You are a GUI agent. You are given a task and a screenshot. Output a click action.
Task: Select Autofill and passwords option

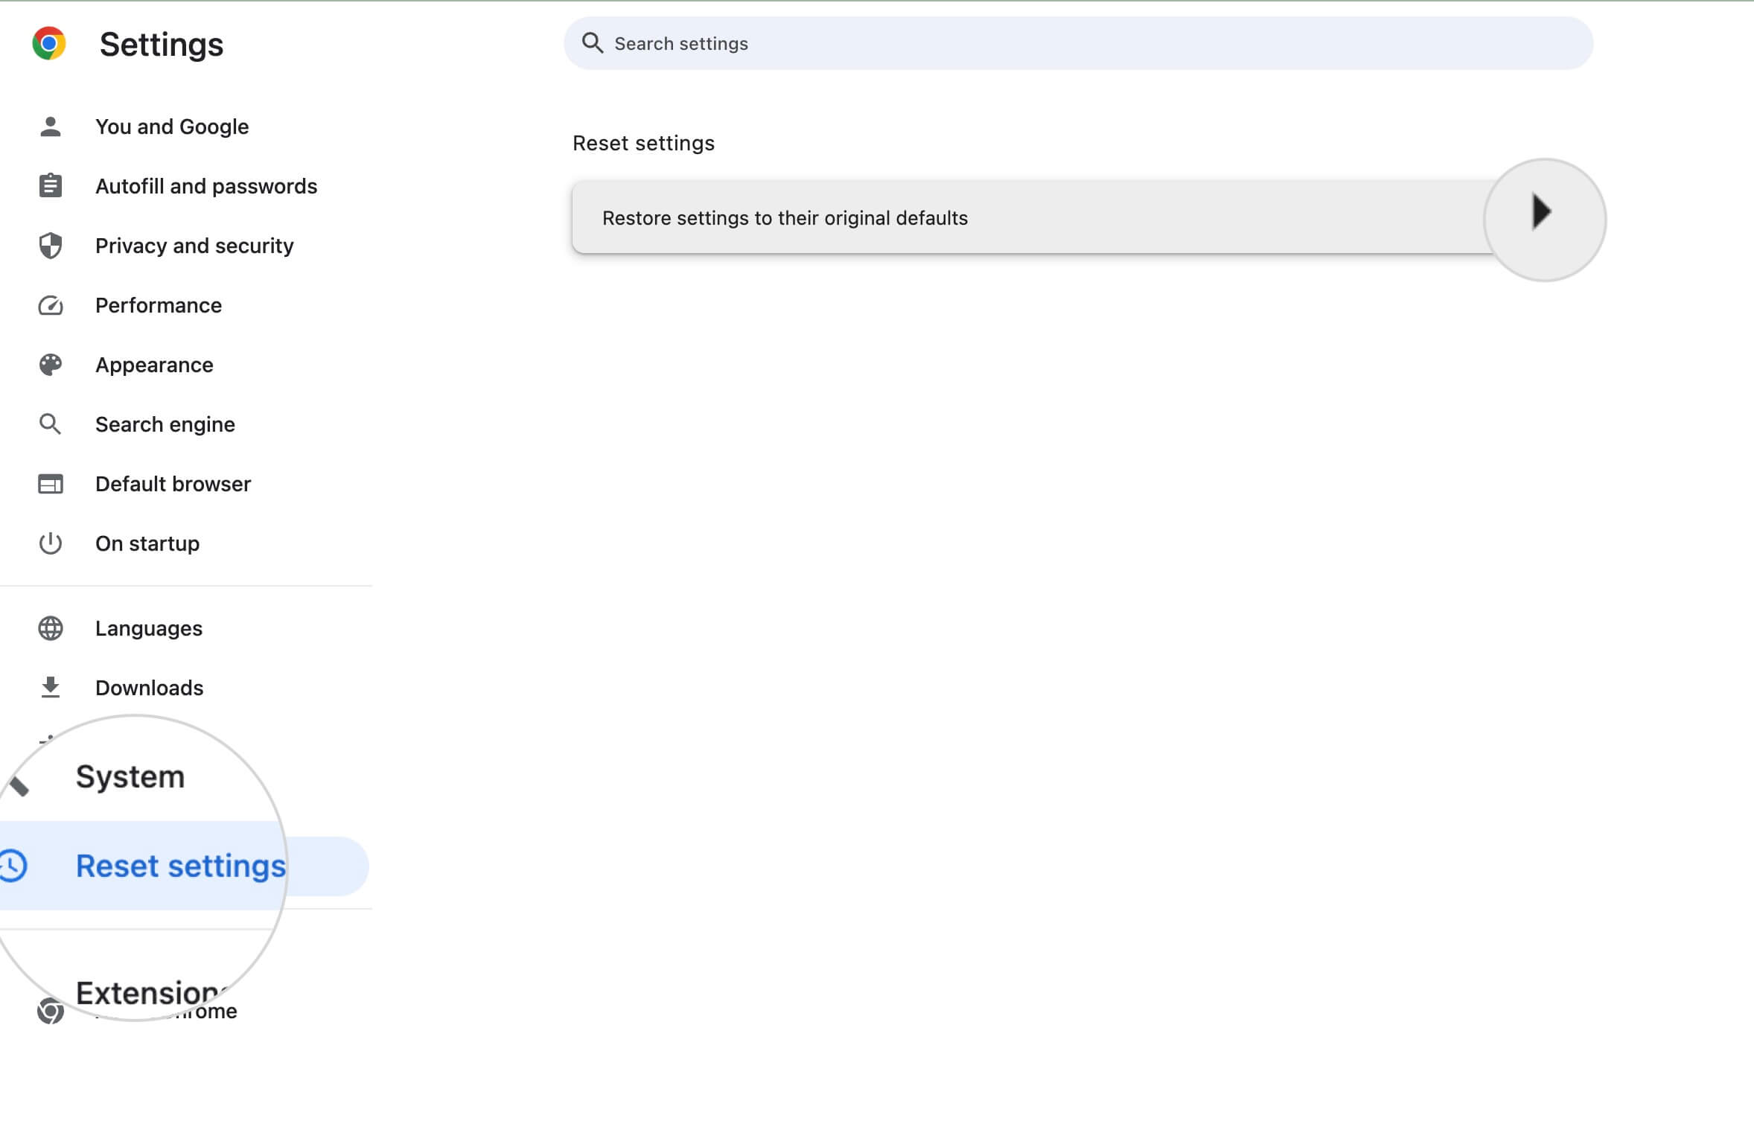(x=205, y=185)
